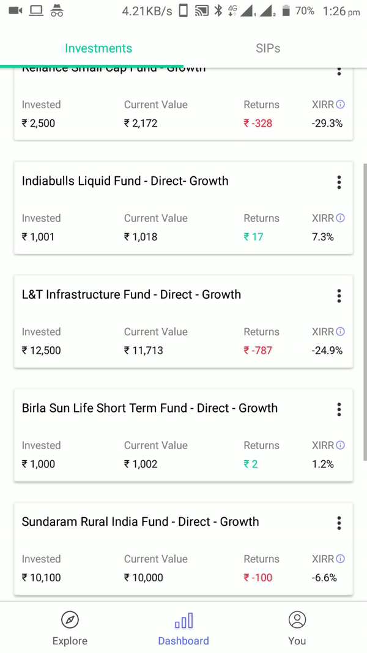The height and width of the screenshot is (653, 367).
Task: Tap the Explore compass icon
Action: (70, 620)
